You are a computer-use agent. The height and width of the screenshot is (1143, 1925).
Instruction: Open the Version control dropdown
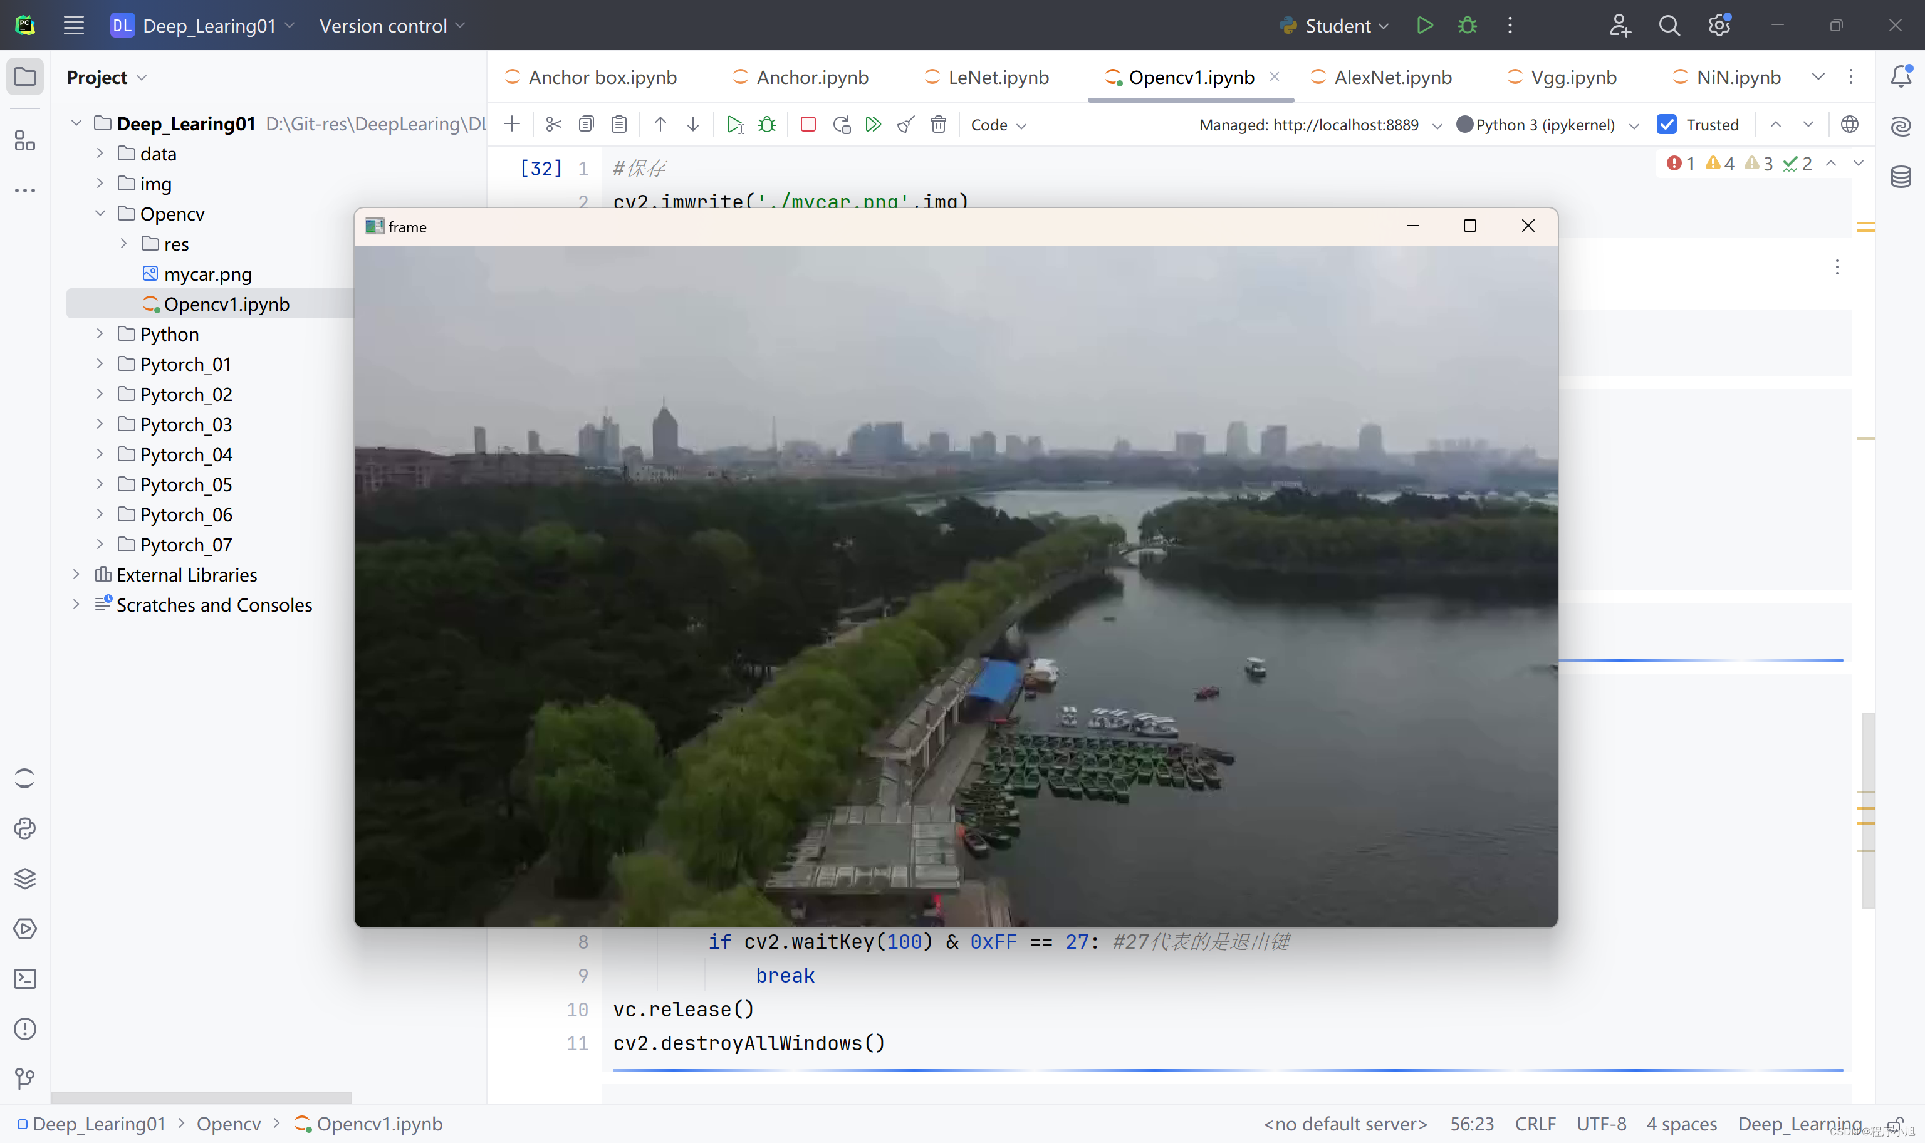pos(392,26)
